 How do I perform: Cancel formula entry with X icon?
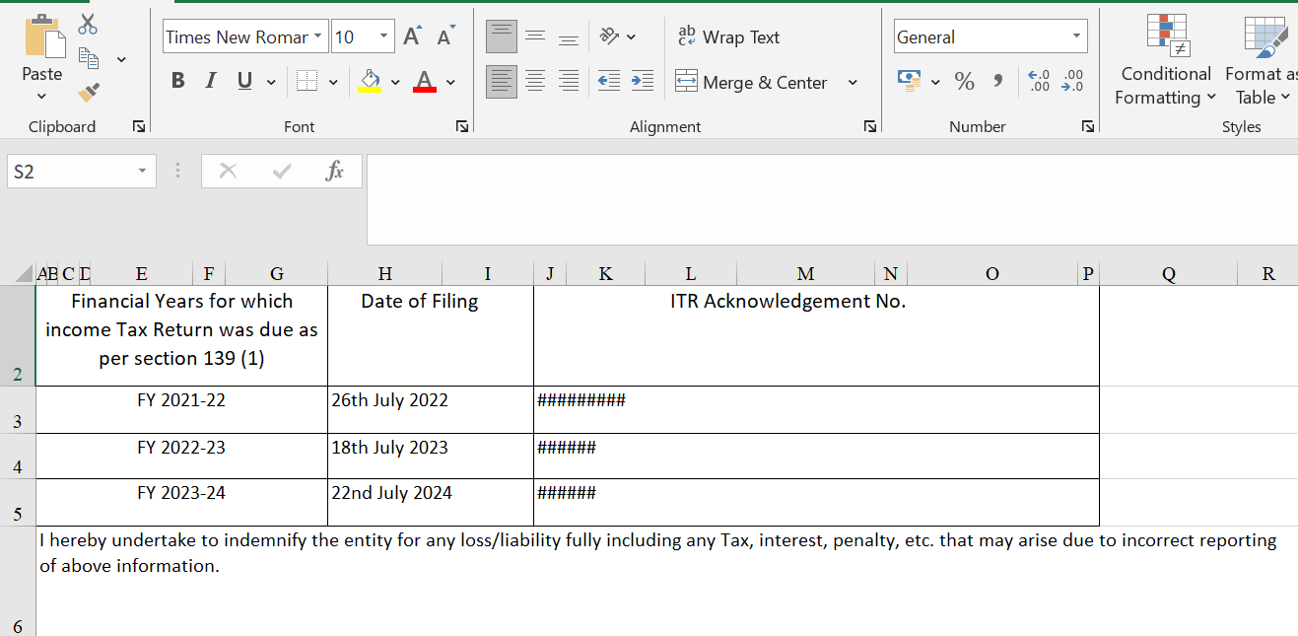pos(228,172)
